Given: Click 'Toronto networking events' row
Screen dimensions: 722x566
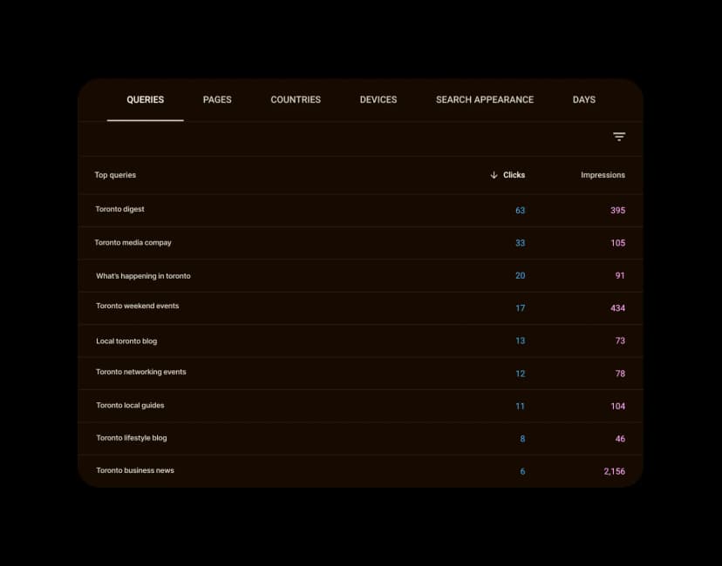Looking at the screenshot, I should point(140,373).
